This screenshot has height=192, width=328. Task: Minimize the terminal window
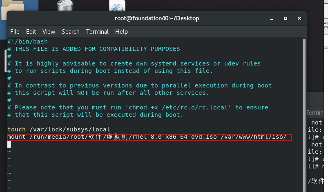tap(272, 19)
